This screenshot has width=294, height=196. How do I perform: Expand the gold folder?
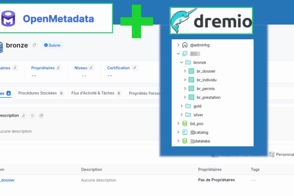click(x=181, y=106)
